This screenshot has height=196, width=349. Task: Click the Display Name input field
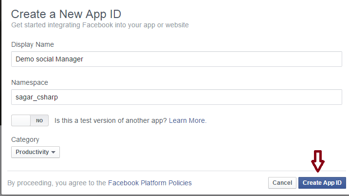[176, 59]
